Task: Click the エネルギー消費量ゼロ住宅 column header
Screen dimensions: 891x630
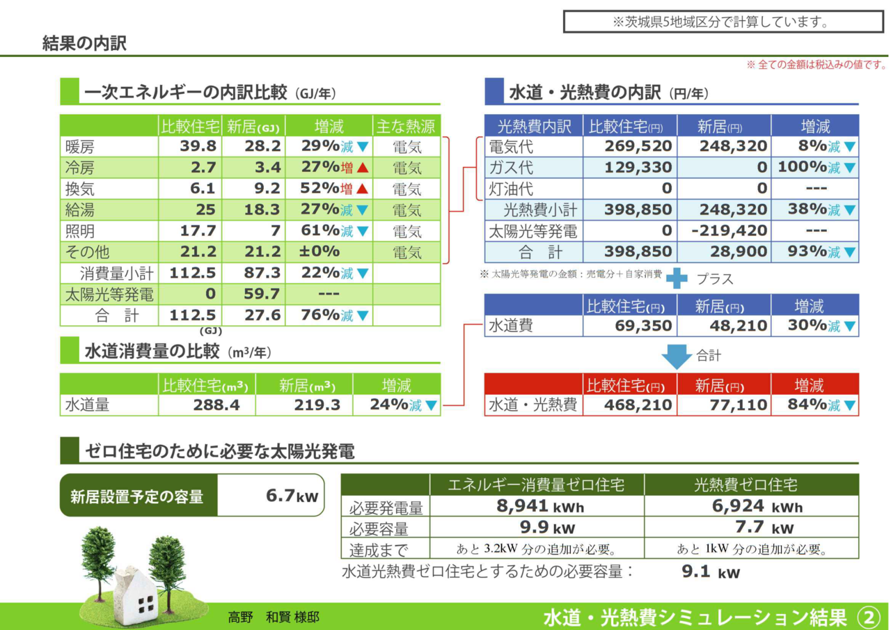Action: [536, 485]
